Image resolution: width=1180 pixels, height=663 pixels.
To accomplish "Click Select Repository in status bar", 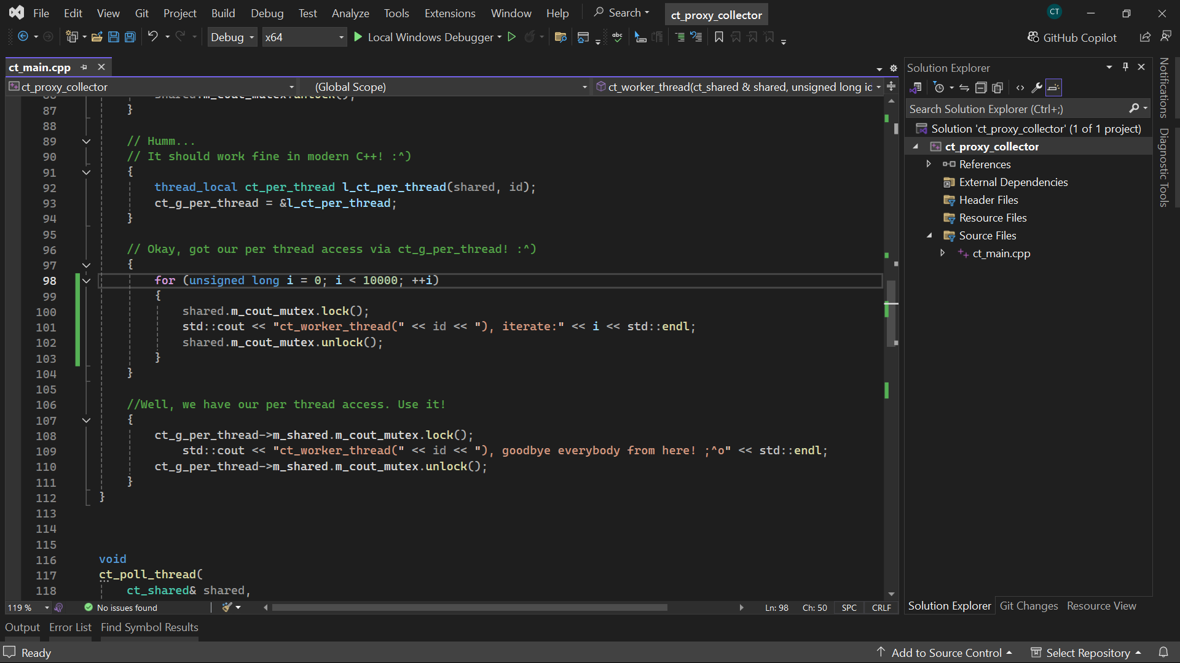I will (1087, 653).
